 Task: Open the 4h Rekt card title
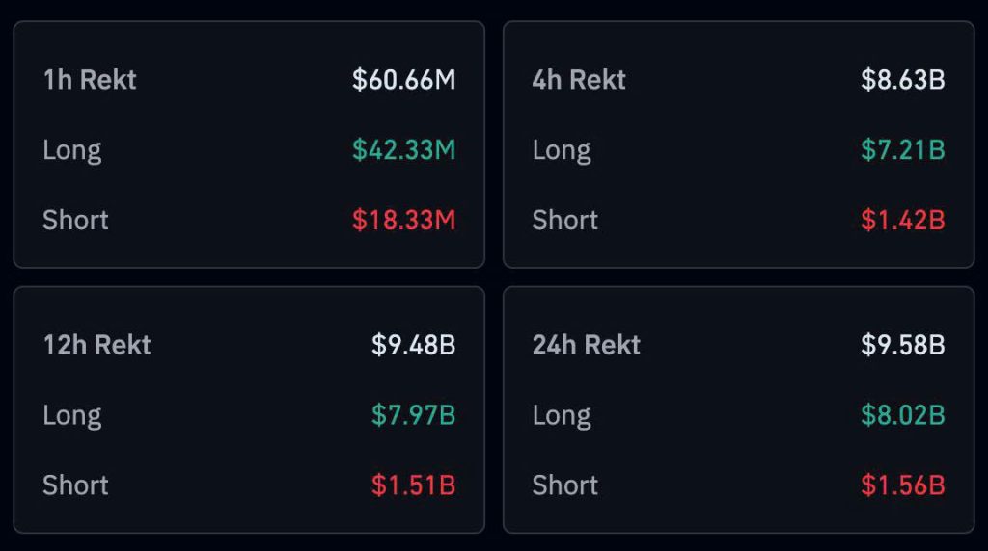click(579, 80)
